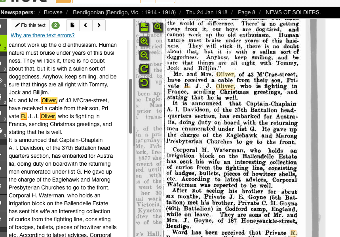Click the highlighted Oliver in the scan's 'Mr. and Mrs.' line

(226, 75)
